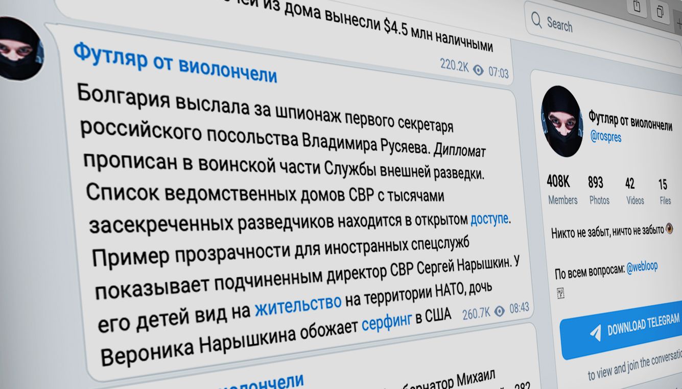The image size is (682, 389).
Task: Click the magnifier icon in Search
Action: [536, 20]
